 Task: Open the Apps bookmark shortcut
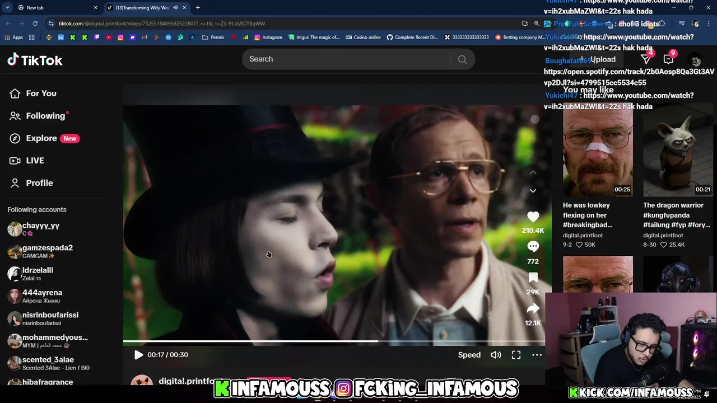13,38
